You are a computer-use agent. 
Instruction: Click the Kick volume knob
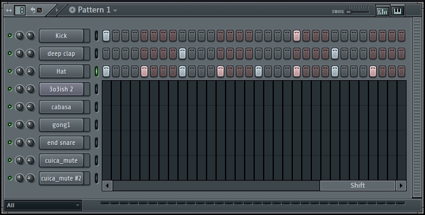[30, 36]
